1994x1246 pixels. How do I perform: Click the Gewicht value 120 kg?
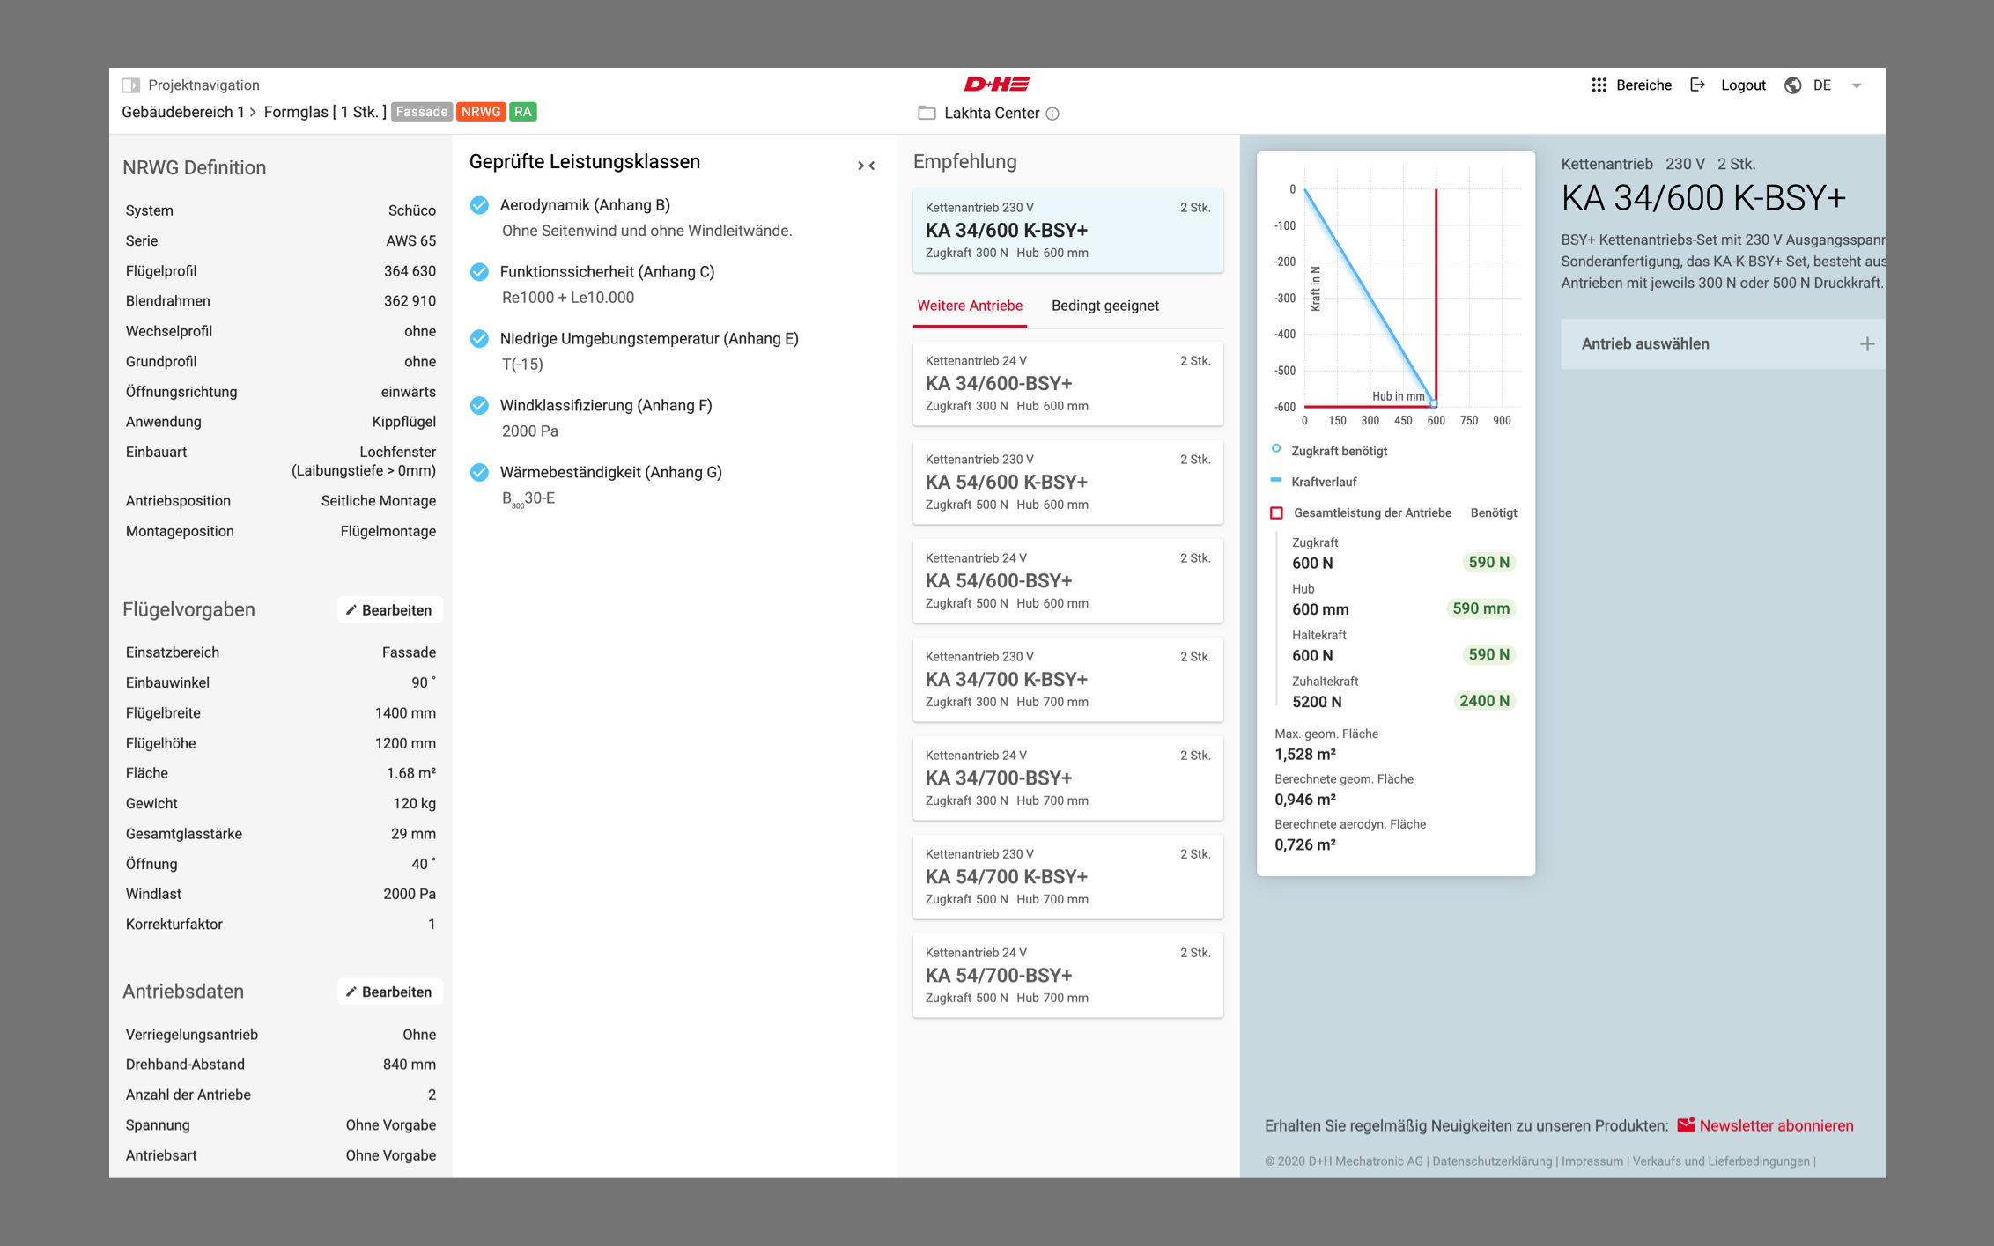coord(414,804)
